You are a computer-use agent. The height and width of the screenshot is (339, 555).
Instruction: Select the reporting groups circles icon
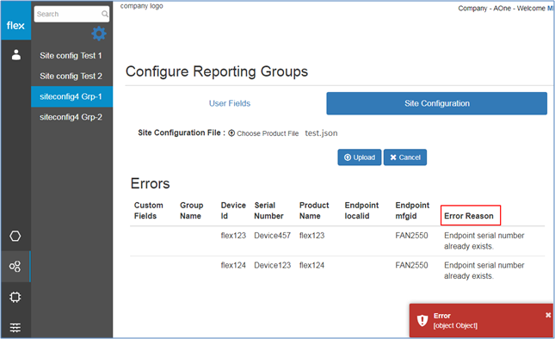[15, 267]
